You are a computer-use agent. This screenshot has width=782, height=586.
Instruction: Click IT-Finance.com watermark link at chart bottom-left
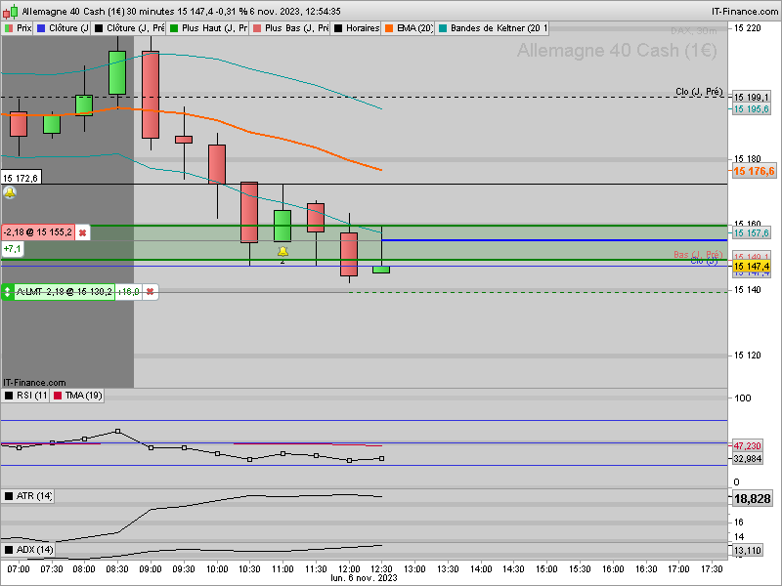34,382
